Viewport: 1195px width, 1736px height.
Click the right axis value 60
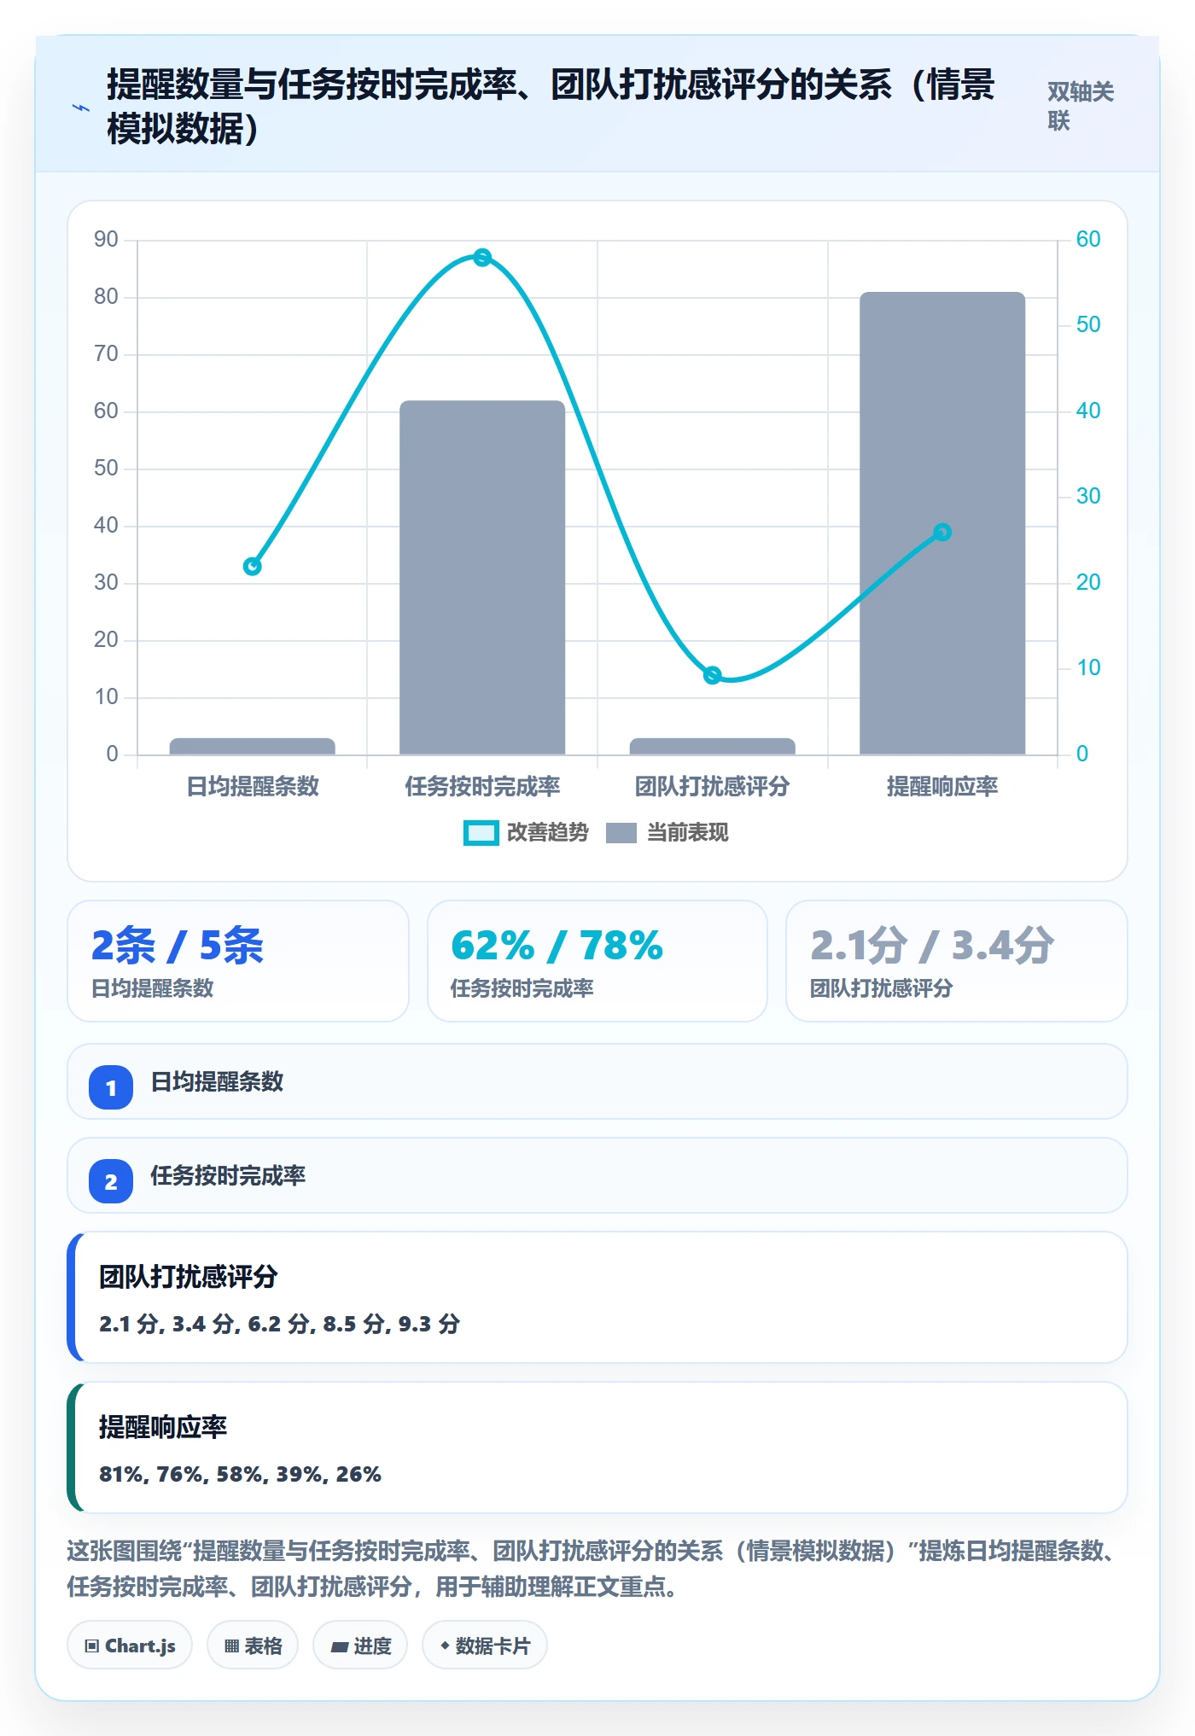[x=1088, y=239]
